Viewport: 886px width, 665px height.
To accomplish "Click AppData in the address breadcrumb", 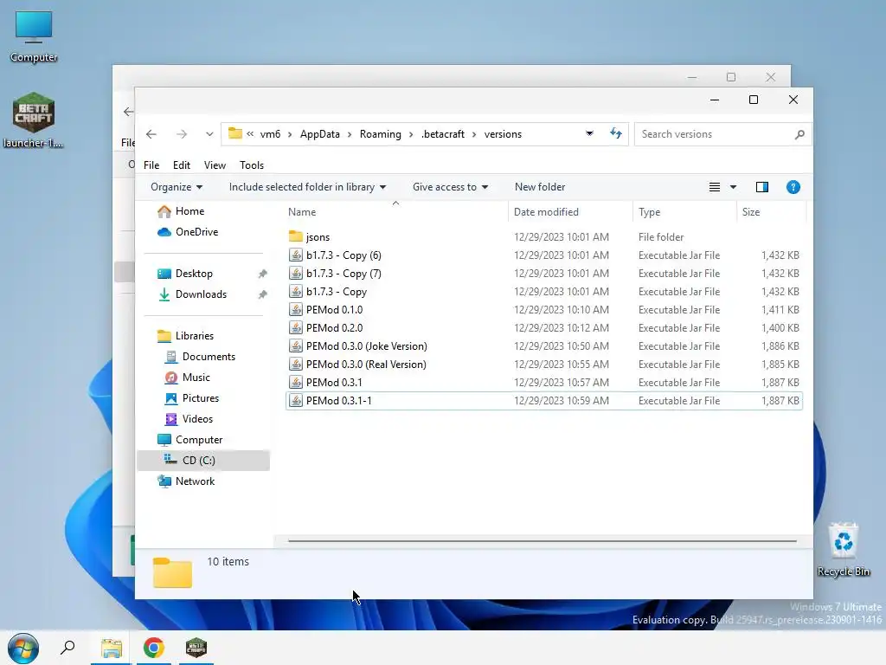I will pyautogui.click(x=320, y=134).
